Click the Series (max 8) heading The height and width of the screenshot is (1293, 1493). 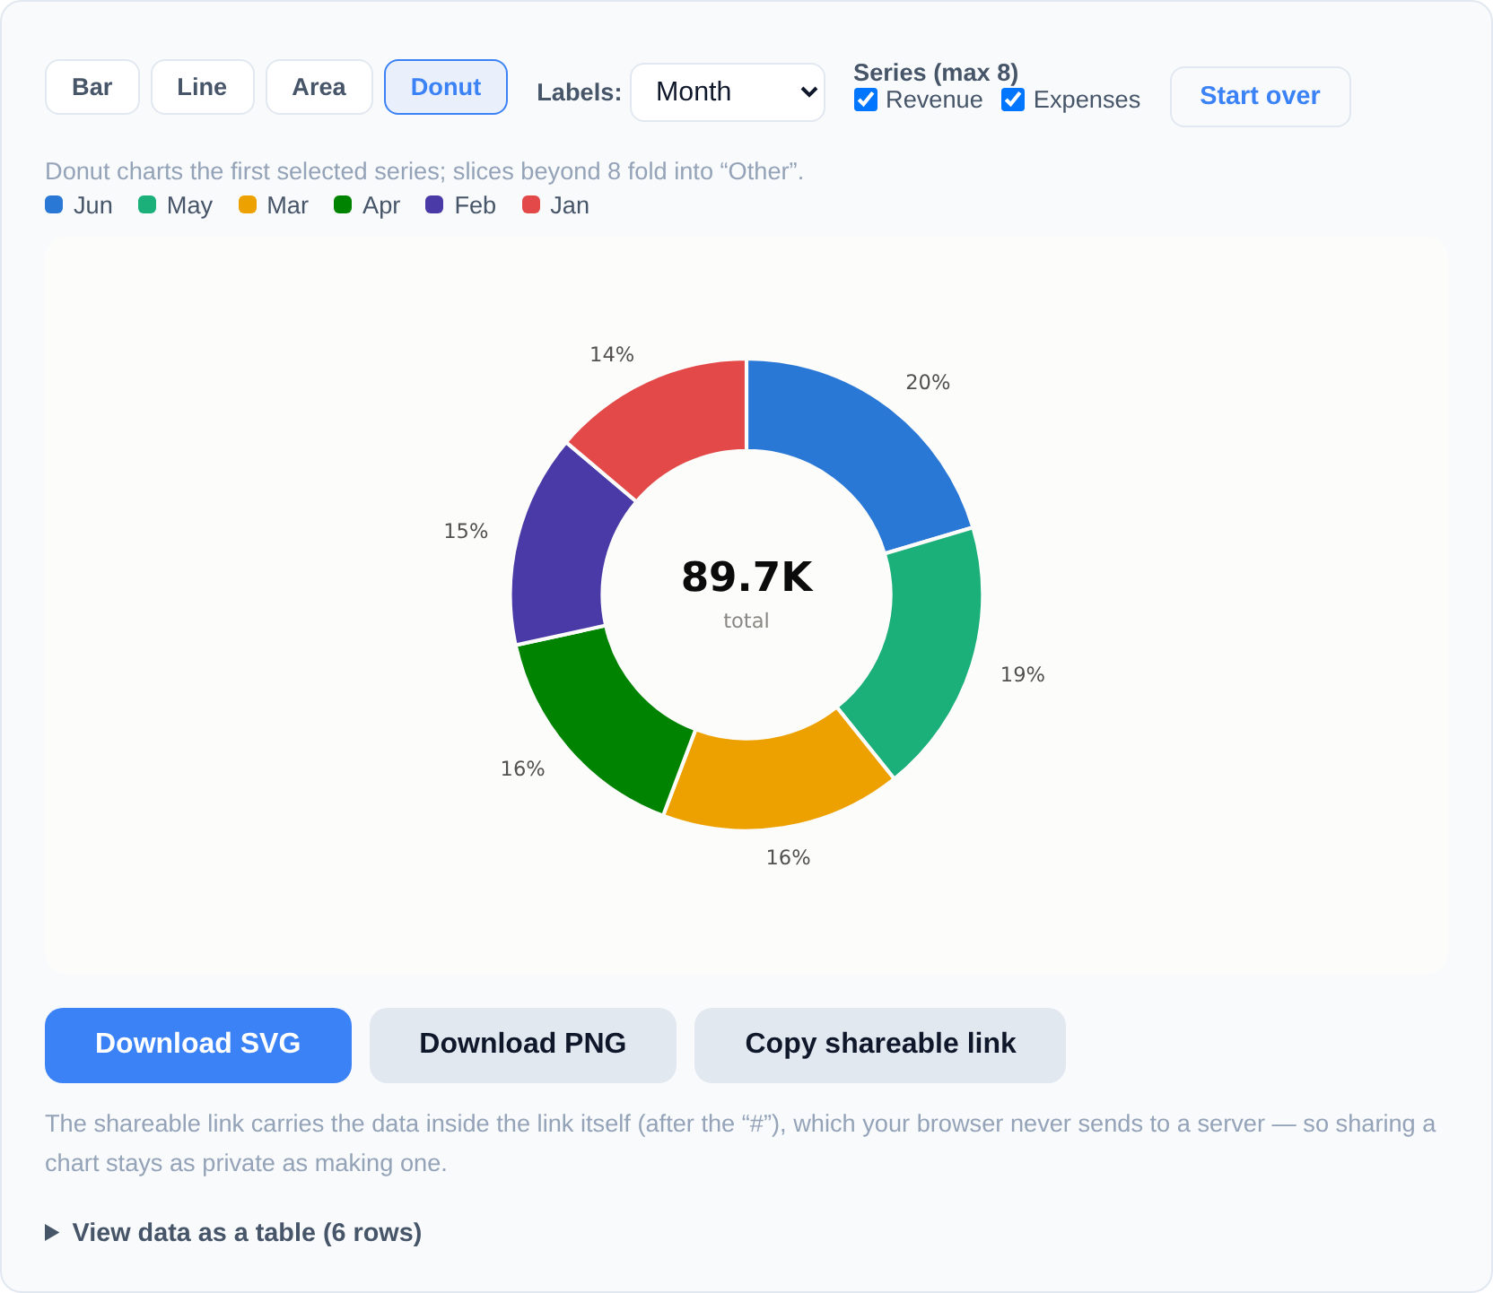click(936, 73)
